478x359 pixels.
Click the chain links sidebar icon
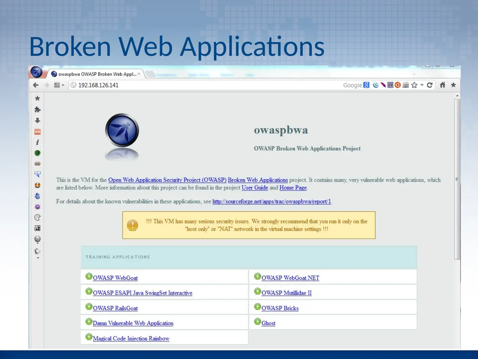(x=37, y=164)
